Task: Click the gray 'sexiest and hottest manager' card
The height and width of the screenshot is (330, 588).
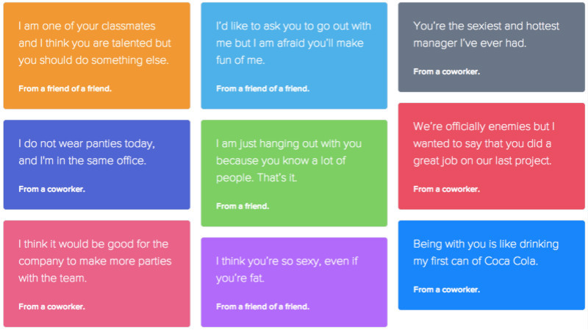Action: pyautogui.click(x=492, y=47)
